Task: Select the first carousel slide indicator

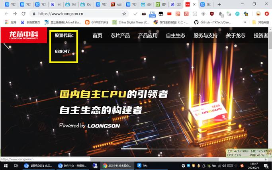Action: tap(134, 149)
